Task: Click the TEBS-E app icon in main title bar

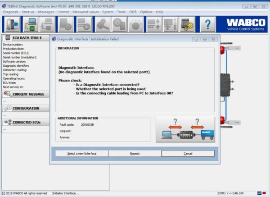Action: coord(4,6)
